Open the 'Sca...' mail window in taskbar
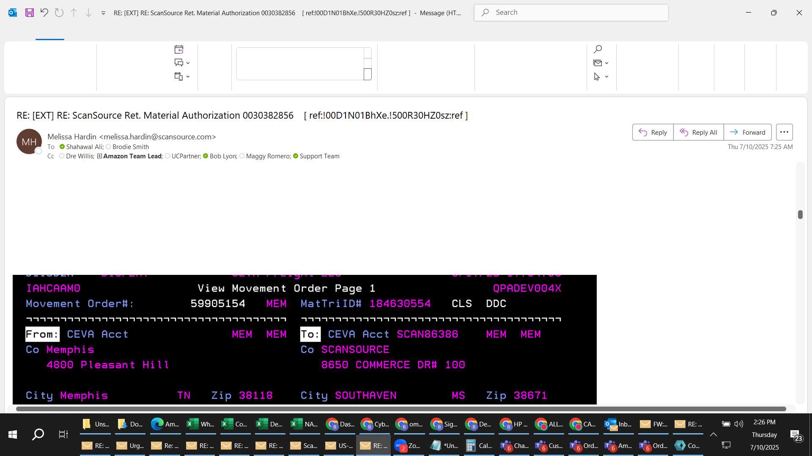The width and height of the screenshot is (812, 456). pos(304,445)
